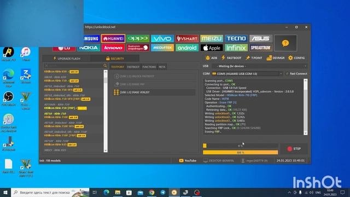Screen dimensions: 350x197
Task: Select the Nokia brand logo
Action: click(89, 48)
